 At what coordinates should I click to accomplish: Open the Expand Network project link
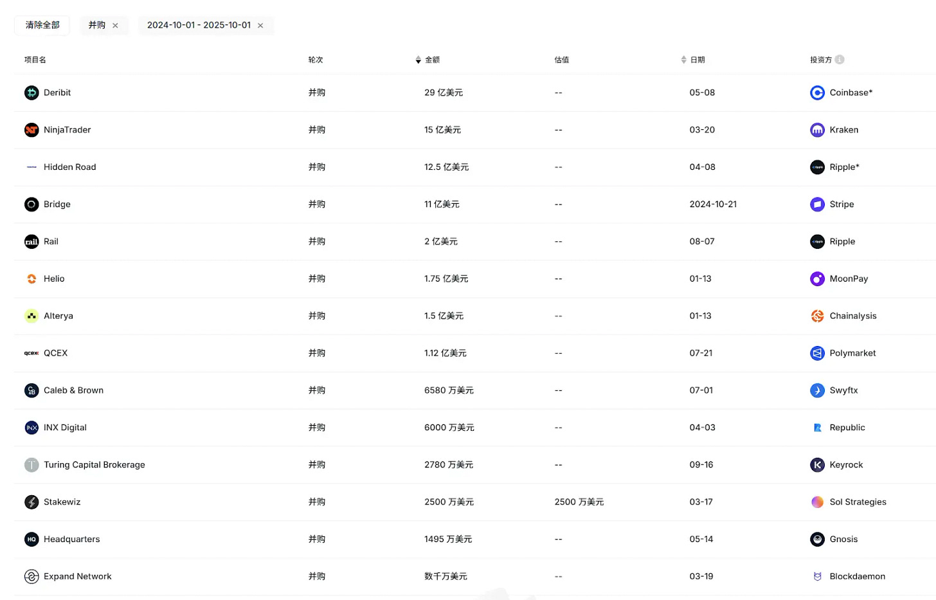(78, 577)
